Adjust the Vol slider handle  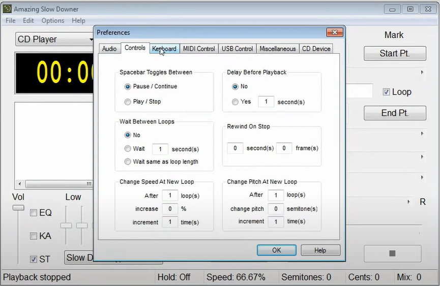18,208
